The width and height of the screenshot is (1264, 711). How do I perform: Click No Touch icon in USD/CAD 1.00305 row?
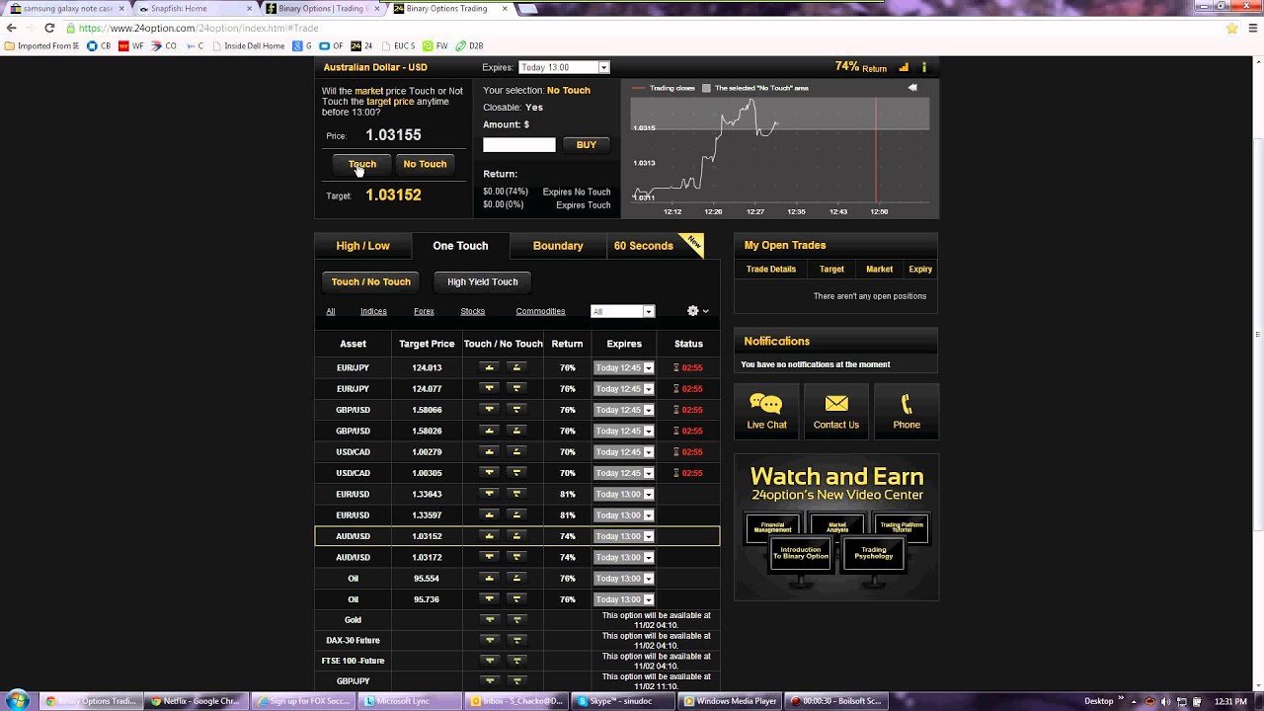click(x=516, y=473)
